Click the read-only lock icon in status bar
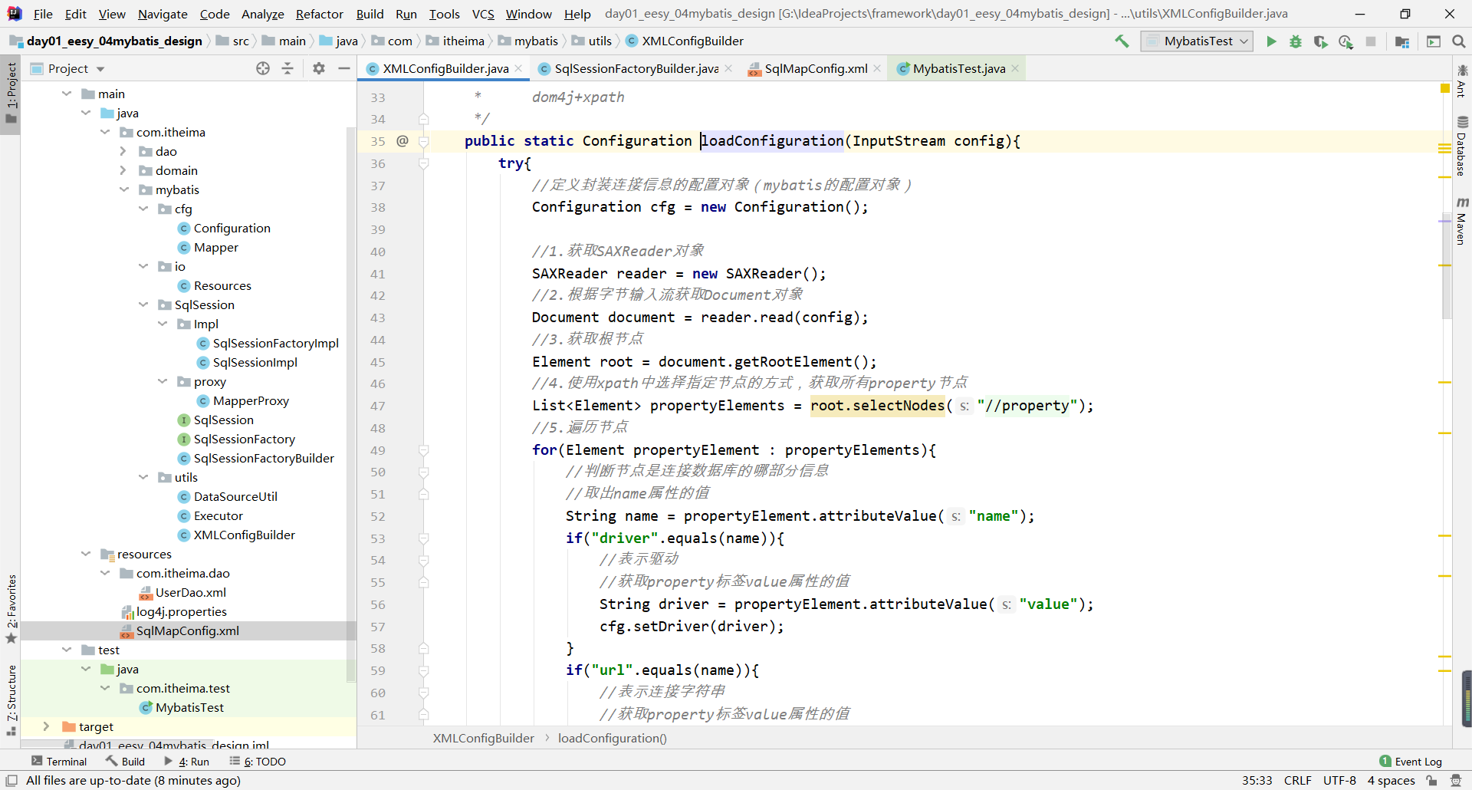The image size is (1472, 790). [1431, 780]
